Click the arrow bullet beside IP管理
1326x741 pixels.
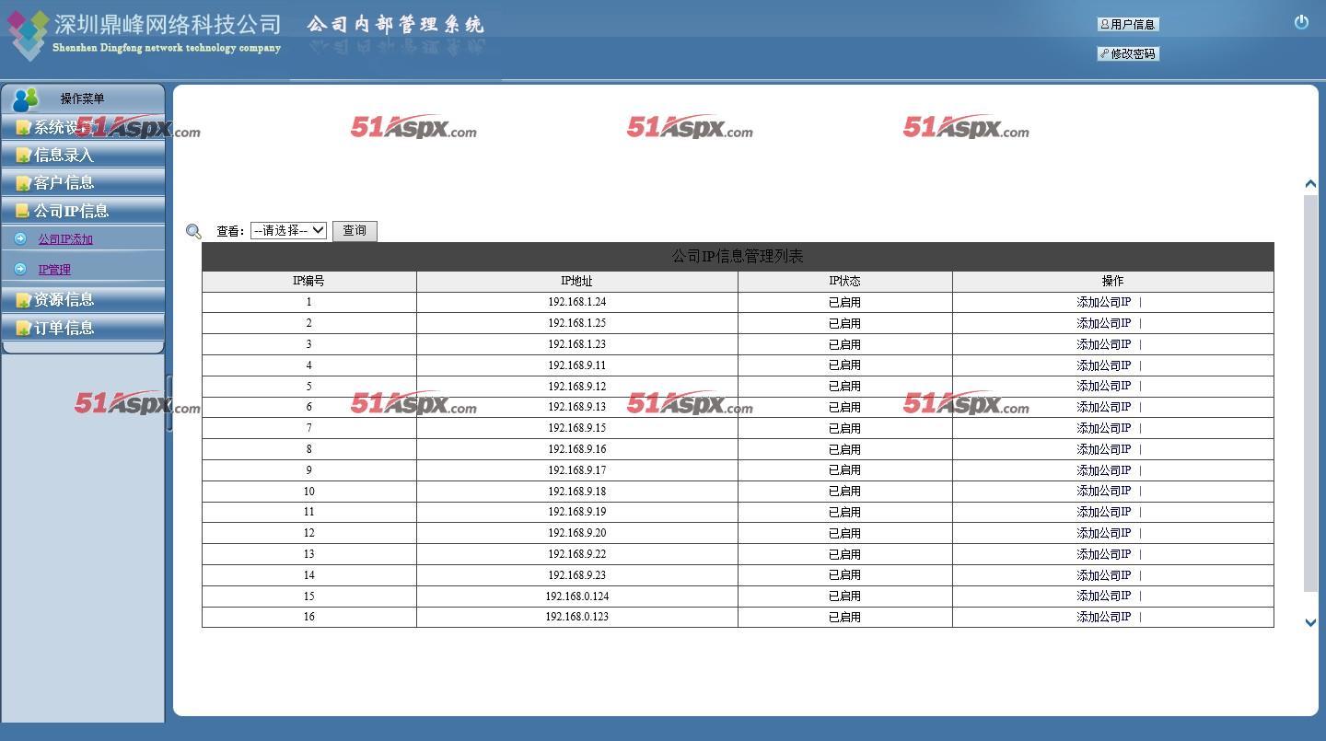(x=20, y=269)
